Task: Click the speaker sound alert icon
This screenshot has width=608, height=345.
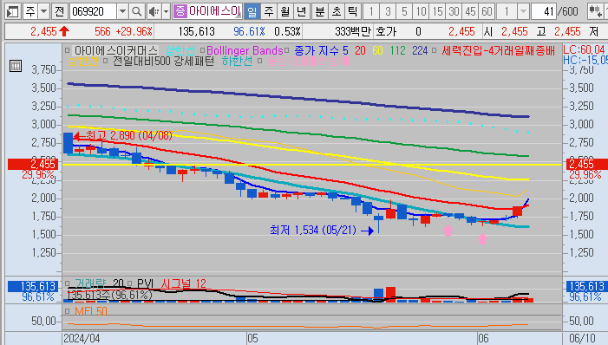Action: click(154, 11)
